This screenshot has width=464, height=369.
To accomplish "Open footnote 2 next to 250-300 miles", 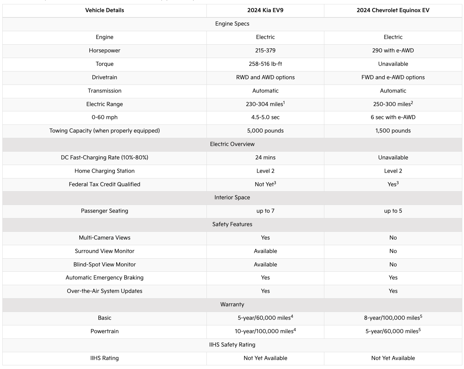I will 412,102.
